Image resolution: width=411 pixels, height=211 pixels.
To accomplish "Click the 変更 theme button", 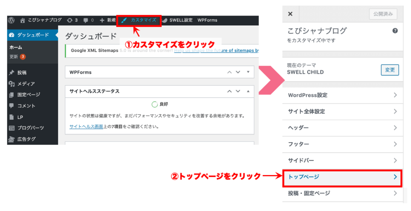I will click(x=390, y=70).
